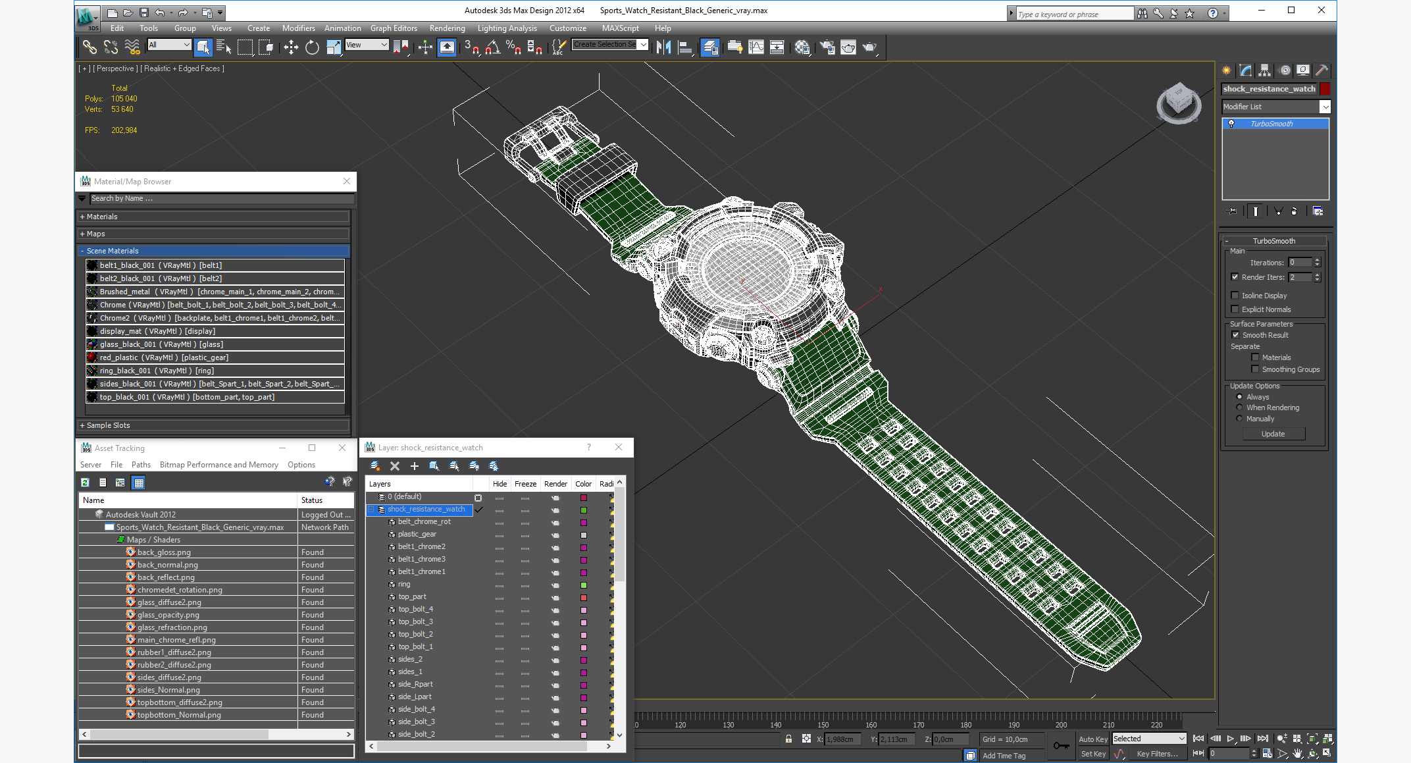Open the reference coordinate View dropdown
This screenshot has height=763, width=1411.
tap(367, 45)
